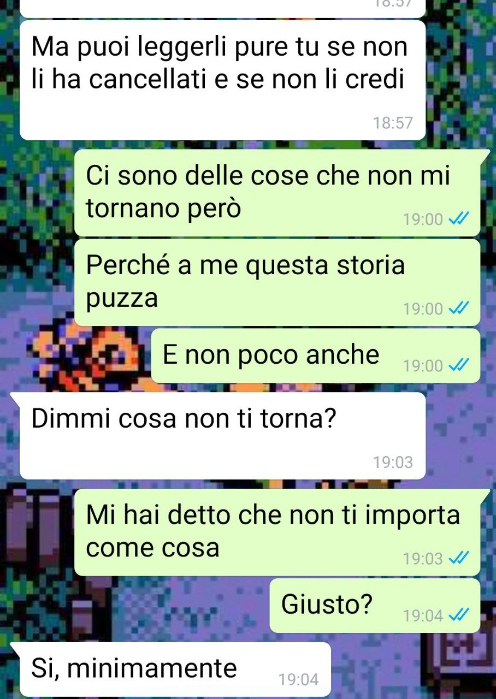Tap the 19:03 timestamp under 'Dimmi cosa'
496x699 pixels.
pos(393,463)
